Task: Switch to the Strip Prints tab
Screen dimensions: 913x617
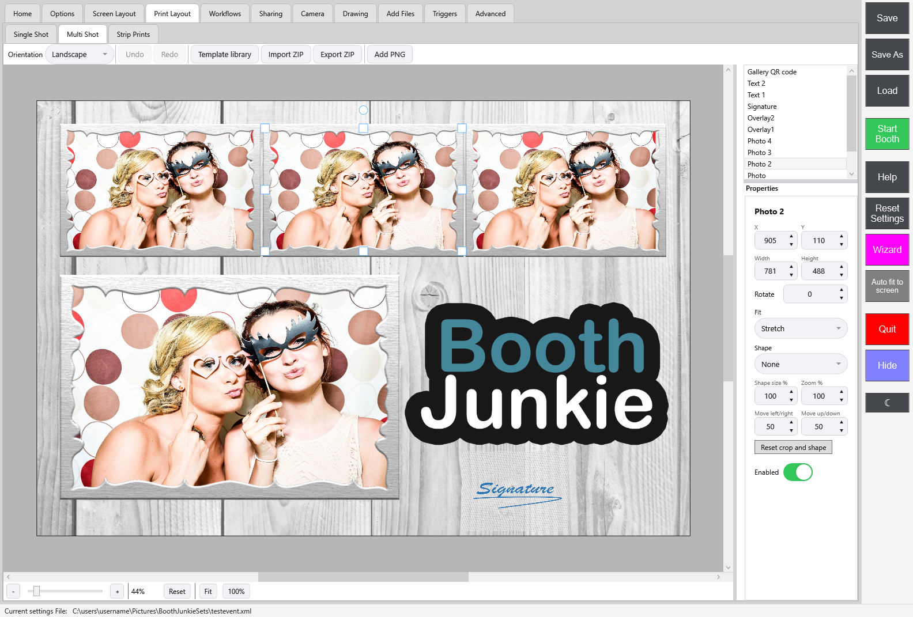Action: click(133, 35)
